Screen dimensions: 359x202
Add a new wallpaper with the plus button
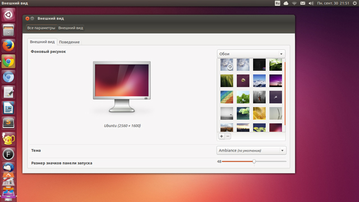coord(222,136)
